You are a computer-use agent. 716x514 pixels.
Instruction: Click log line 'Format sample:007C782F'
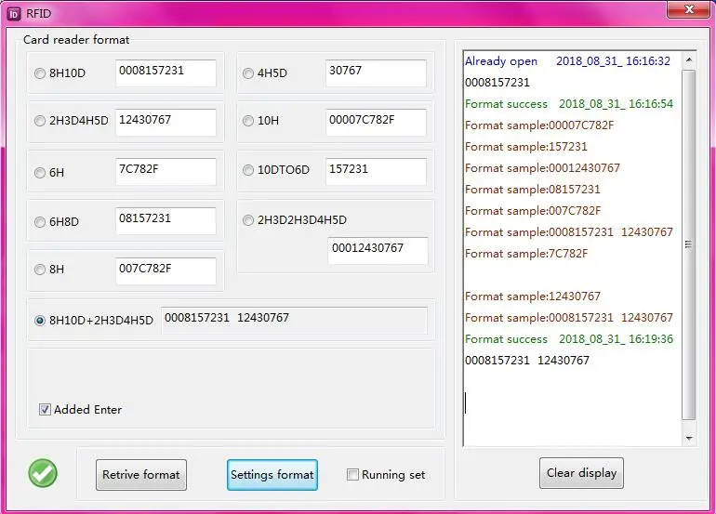[533, 211]
